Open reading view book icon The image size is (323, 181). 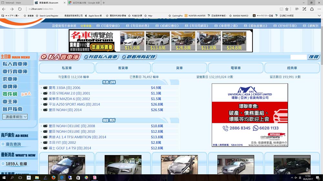click(x=281, y=9)
